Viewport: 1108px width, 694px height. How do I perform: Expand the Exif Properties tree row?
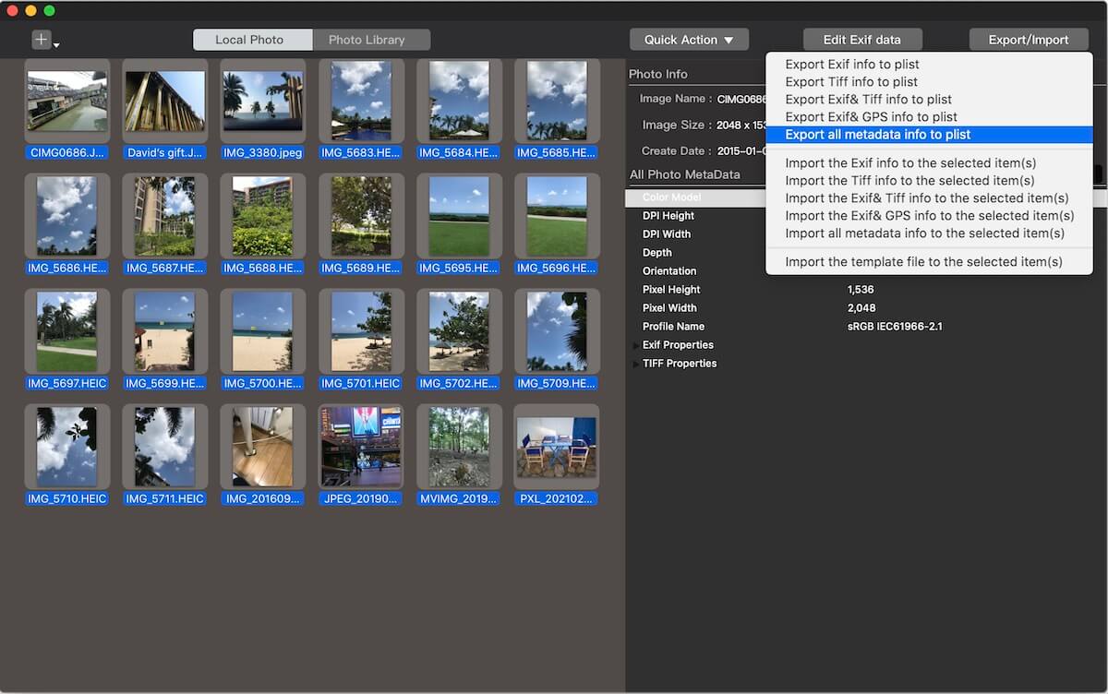click(x=635, y=345)
